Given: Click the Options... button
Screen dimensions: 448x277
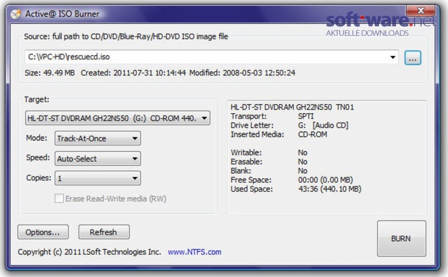Looking at the screenshot, I should (x=43, y=232).
